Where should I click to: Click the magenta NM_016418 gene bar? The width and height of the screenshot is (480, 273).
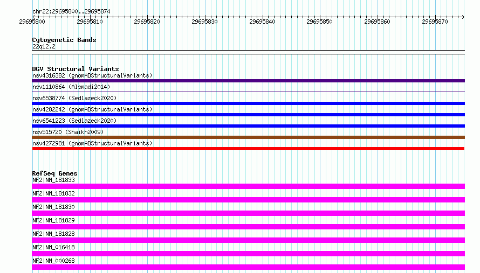pyautogui.click(x=248, y=254)
